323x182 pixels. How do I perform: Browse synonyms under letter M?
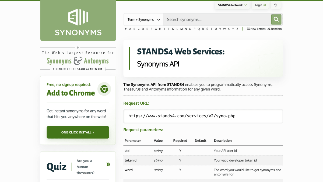(x=181, y=29)
